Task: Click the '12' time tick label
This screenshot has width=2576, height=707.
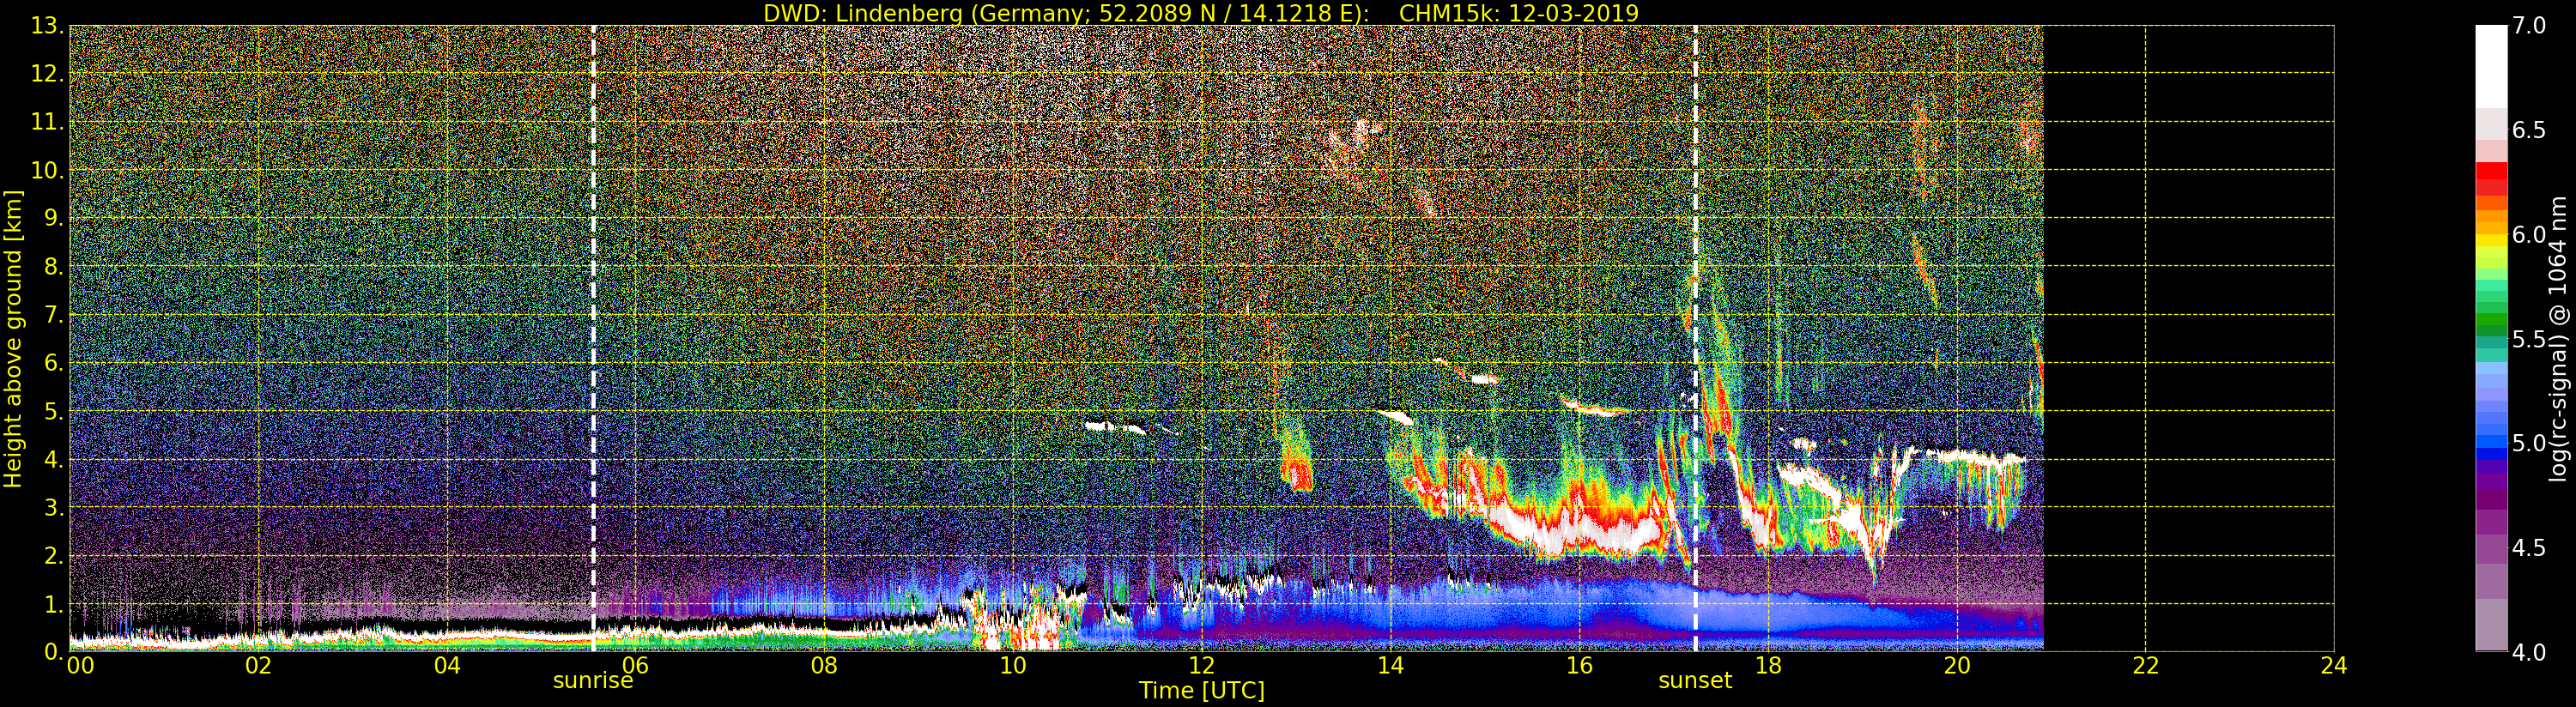Action: tap(1202, 666)
